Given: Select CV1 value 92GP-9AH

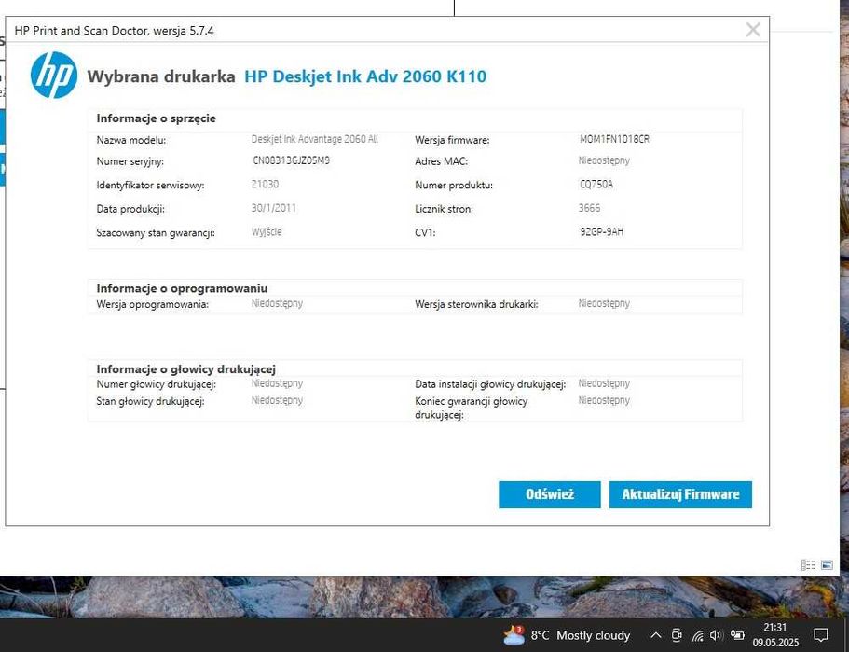Looking at the screenshot, I should coord(601,232).
